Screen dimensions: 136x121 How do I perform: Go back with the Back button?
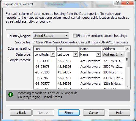pyautogui.click(x=21, y=113)
